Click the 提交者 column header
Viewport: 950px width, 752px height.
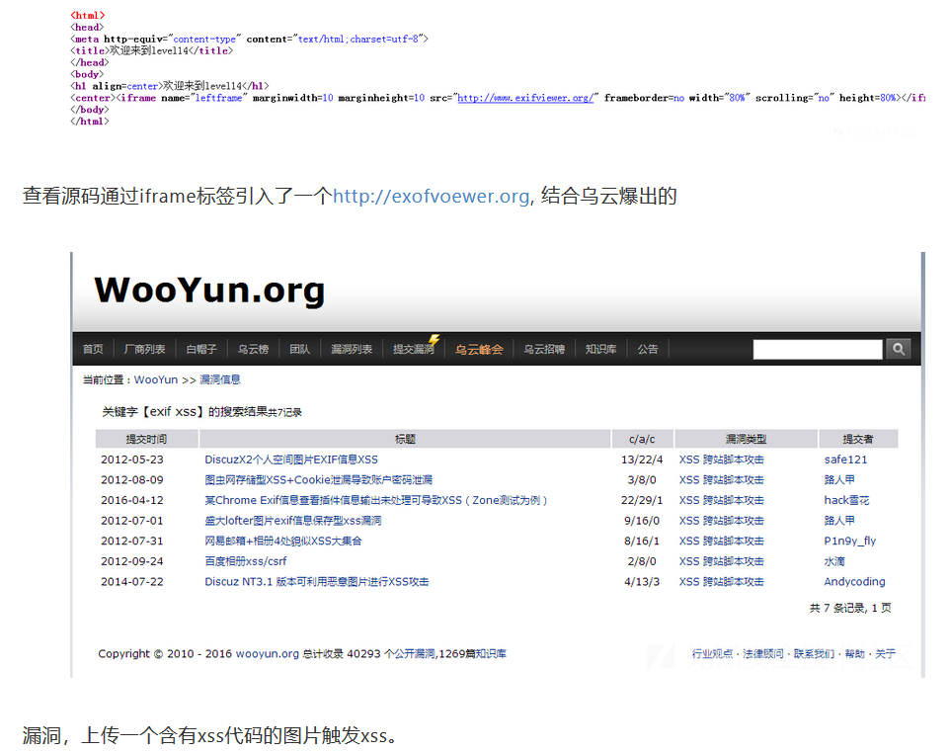pos(858,439)
